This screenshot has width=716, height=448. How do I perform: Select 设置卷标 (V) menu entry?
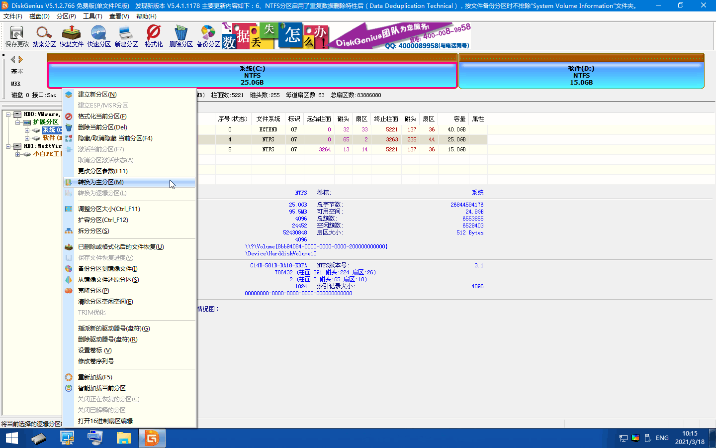[x=129, y=350]
